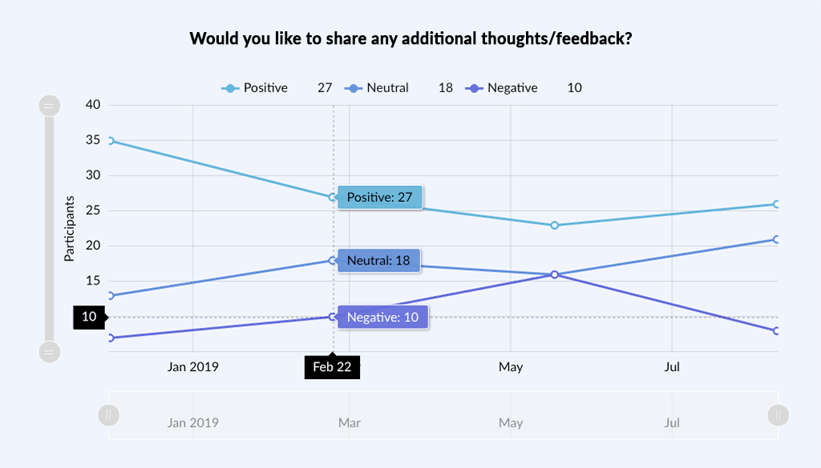821x468 pixels.
Task: Click the bottom grip of the vertical zoom slider
Action: point(50,351)
